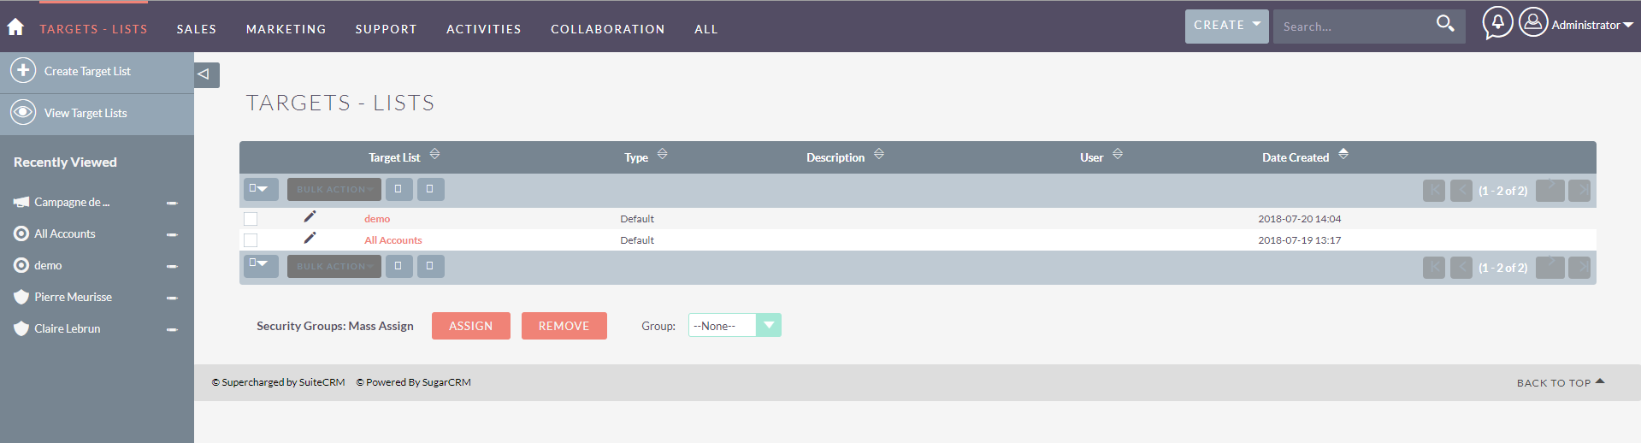Screen dimensions: 1641x443
Task: Expand the Group --None-- dropdown
Action: 768,326
